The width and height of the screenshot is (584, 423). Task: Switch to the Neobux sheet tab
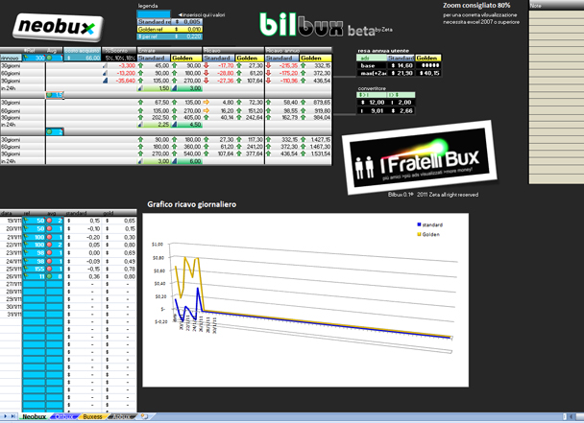(34, 416)
